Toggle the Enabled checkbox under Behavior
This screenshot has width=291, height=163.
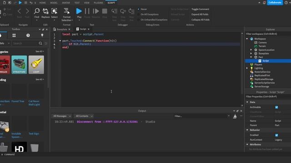point(276,135)
